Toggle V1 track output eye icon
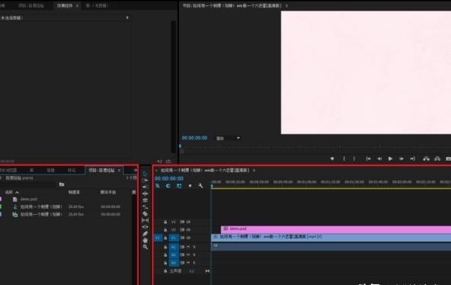This screenshot has width=451, height=285. point(188,238)
